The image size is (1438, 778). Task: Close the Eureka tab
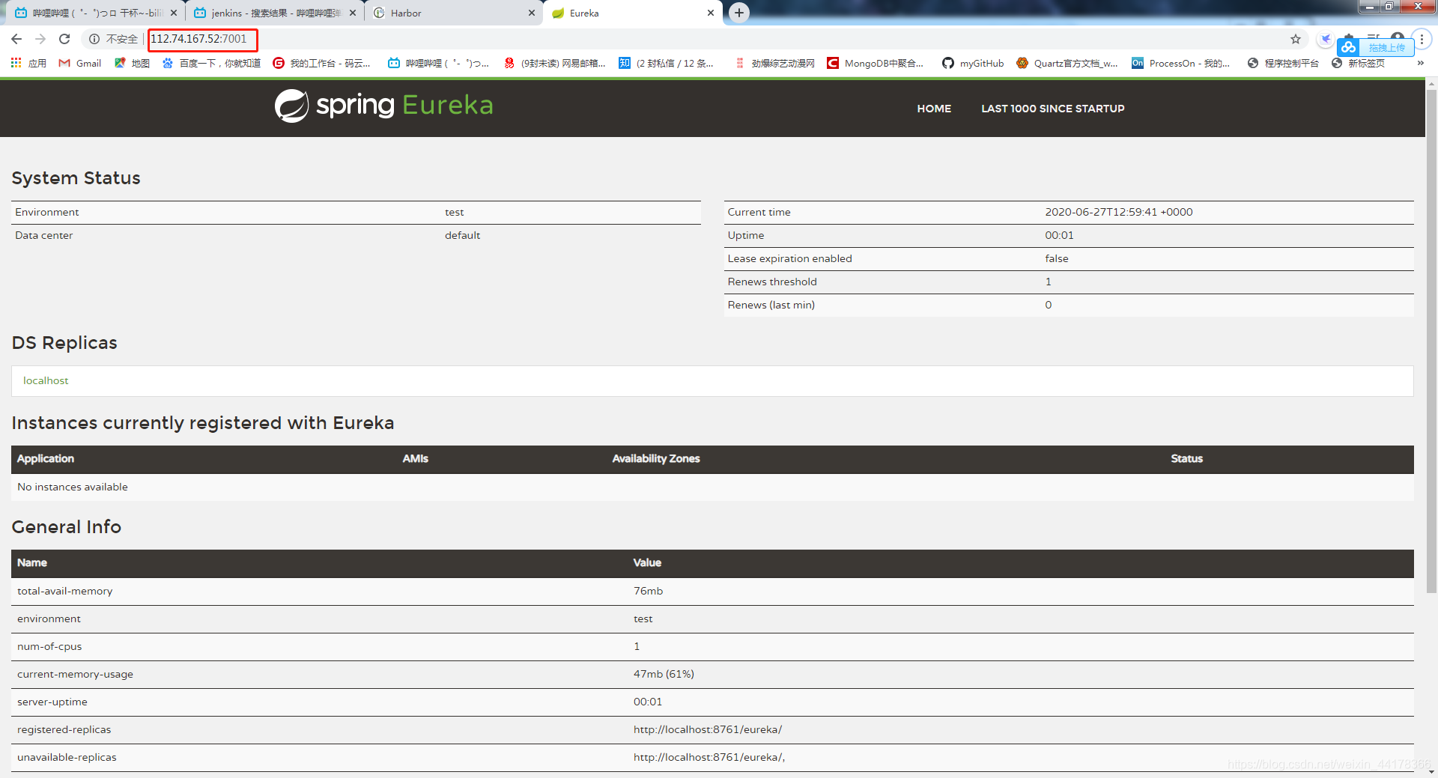[x=710, y=13]
